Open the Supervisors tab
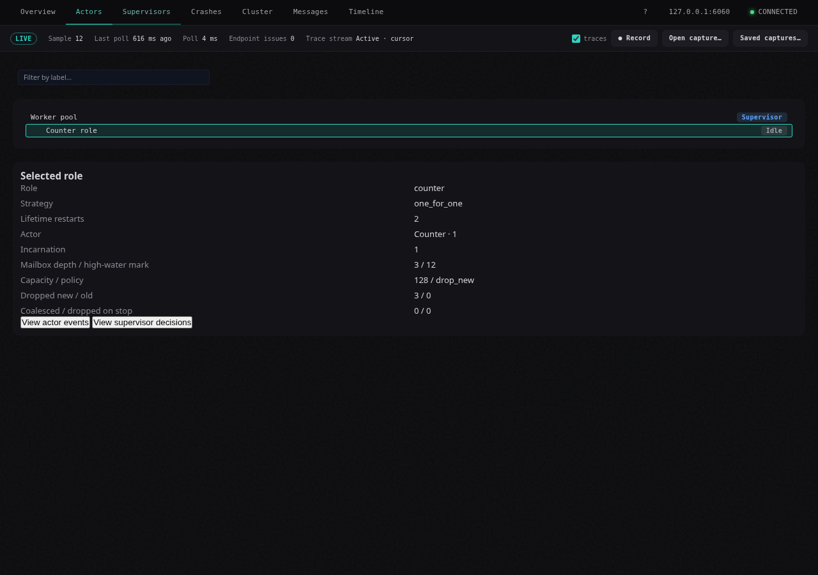Viewport: 818px width, 575px height. [146, 12]
